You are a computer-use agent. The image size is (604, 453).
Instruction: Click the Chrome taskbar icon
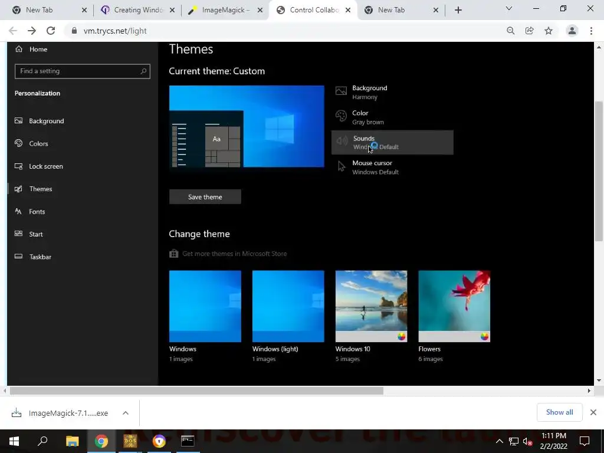coord(101,441)
